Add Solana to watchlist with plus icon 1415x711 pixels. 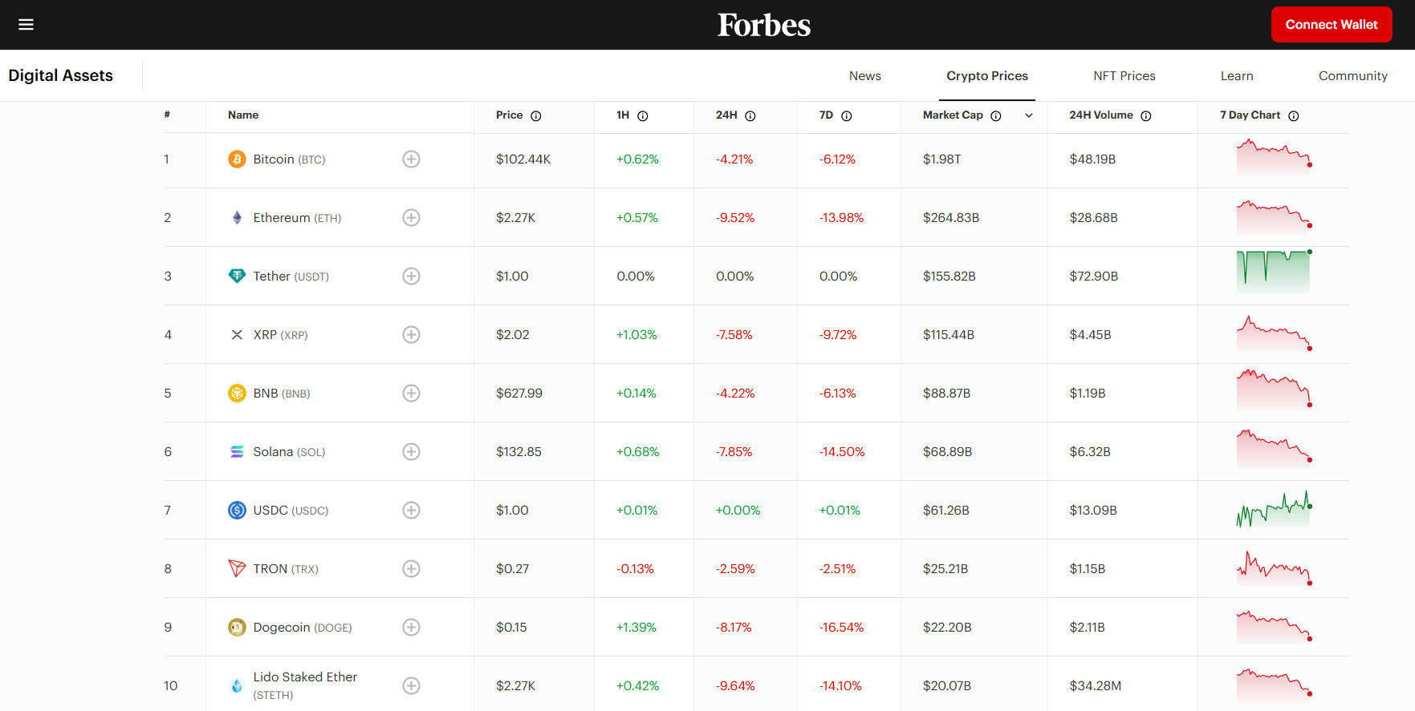pos(411,452)
